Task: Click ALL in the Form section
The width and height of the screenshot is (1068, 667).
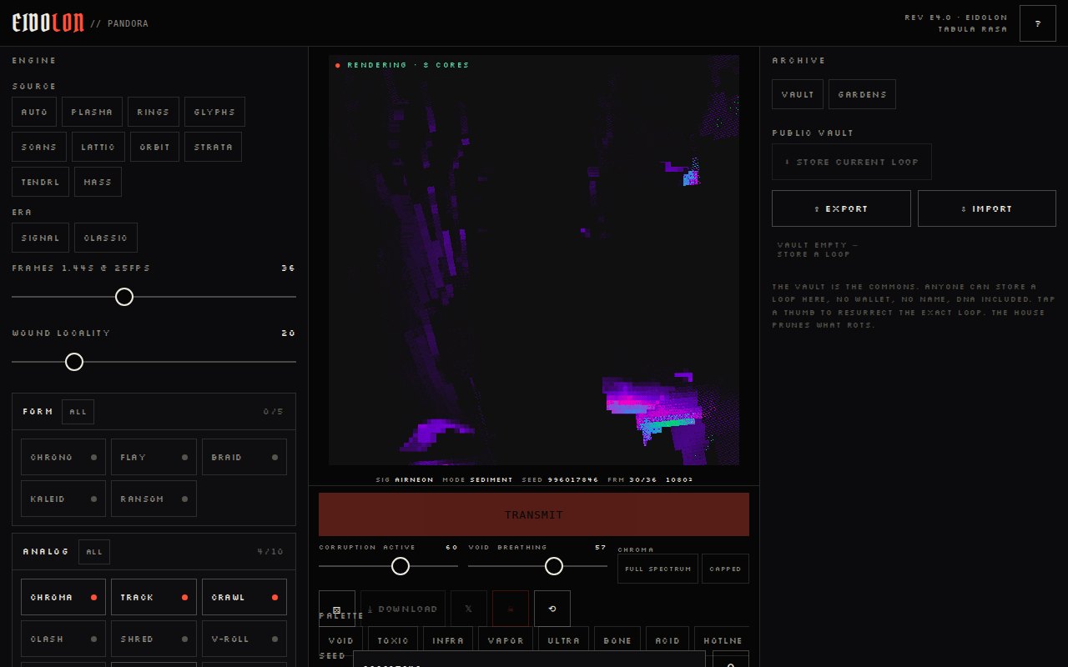Action: 78,412
